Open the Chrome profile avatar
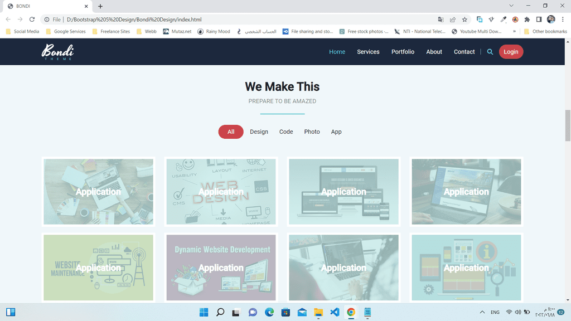Viewport: 571px width, 321px height. click(551, 20)
